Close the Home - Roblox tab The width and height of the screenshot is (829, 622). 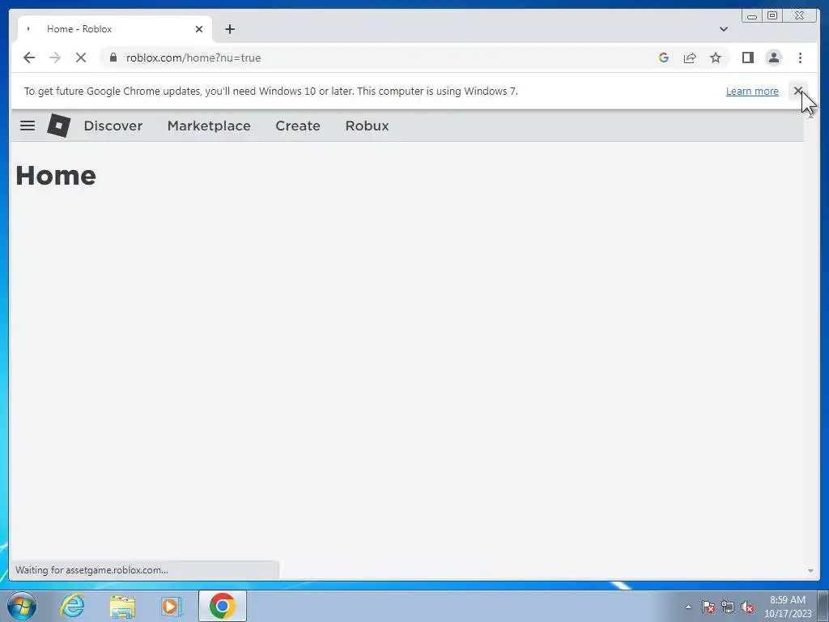click(x=199, y=29)
